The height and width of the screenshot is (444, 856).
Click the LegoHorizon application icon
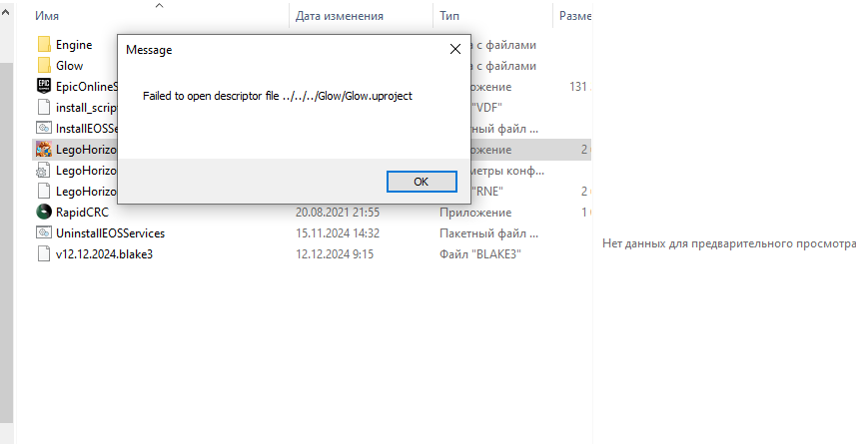tap(44, 149)
